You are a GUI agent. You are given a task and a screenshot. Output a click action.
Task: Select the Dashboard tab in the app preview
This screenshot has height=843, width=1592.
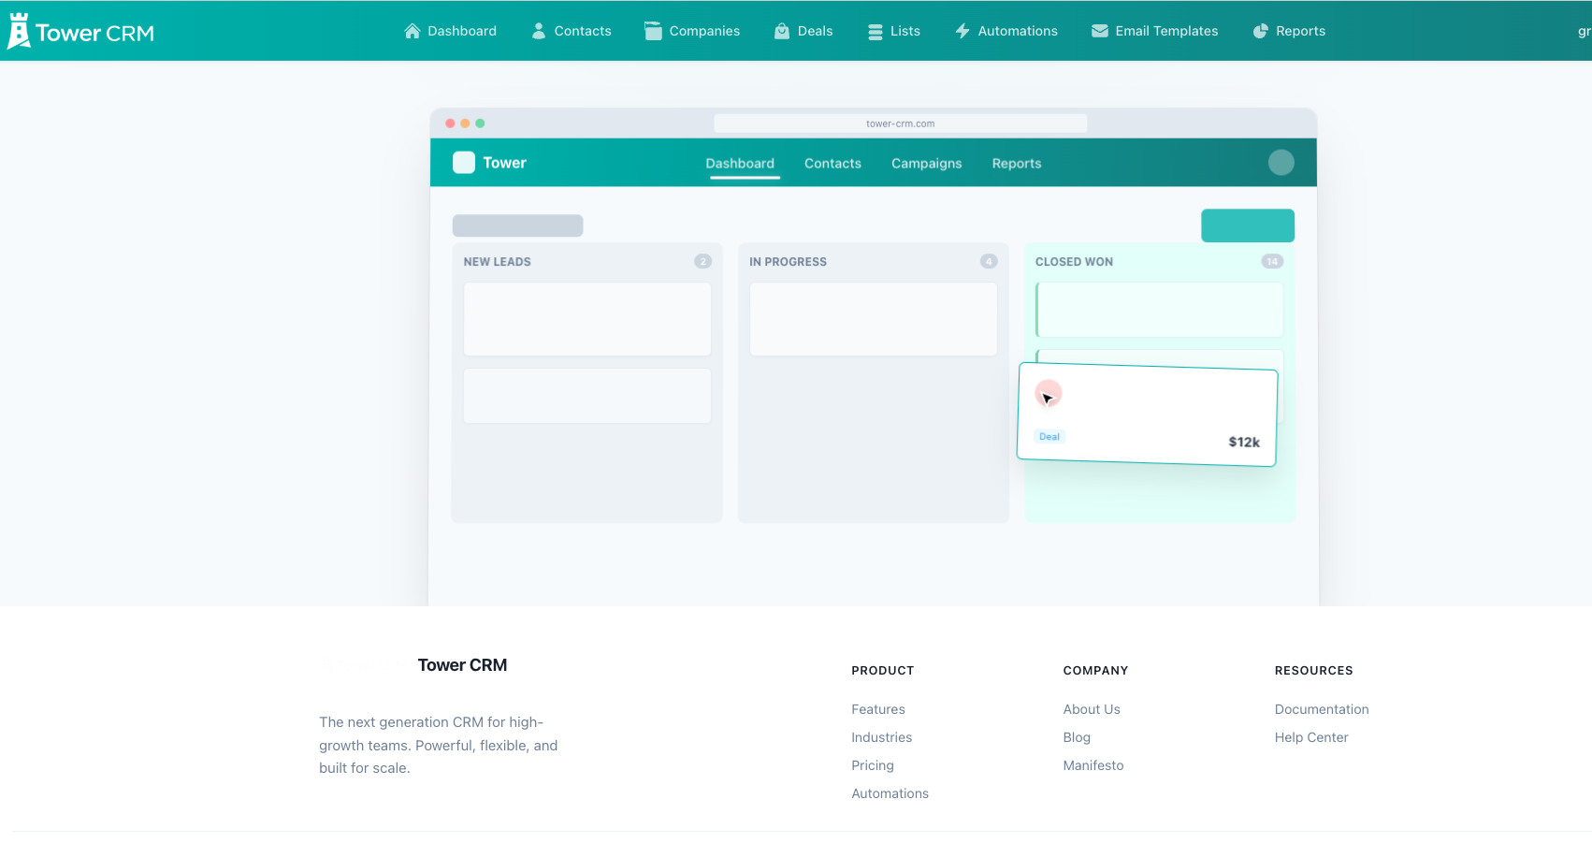741,163
